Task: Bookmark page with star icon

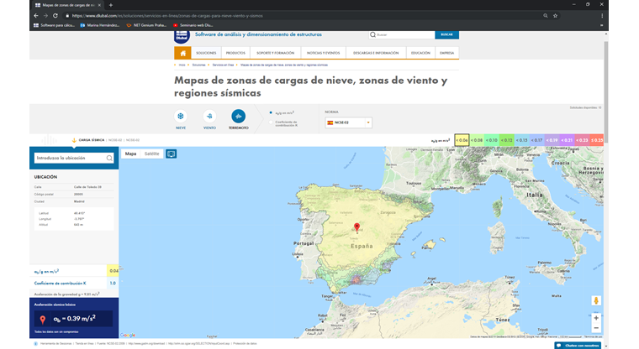Action: [555, 16]
